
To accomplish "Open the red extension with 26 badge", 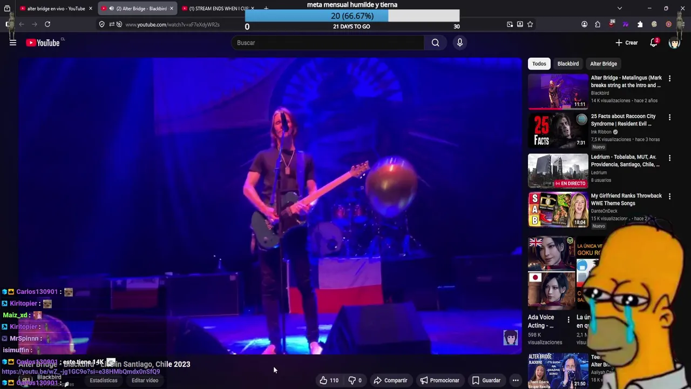I will pyautogui.click(x=612, y=24).
